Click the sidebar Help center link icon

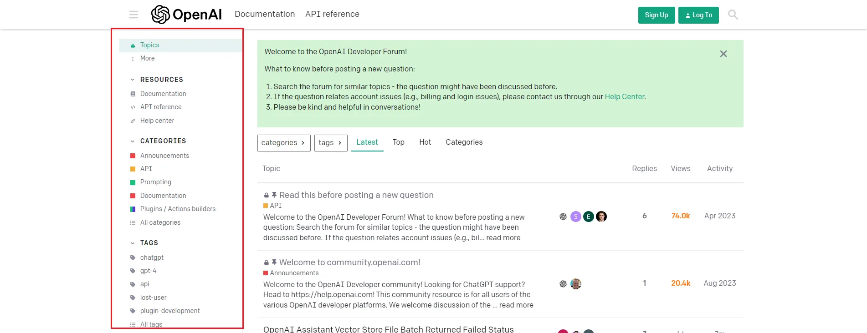click(133, 121)
